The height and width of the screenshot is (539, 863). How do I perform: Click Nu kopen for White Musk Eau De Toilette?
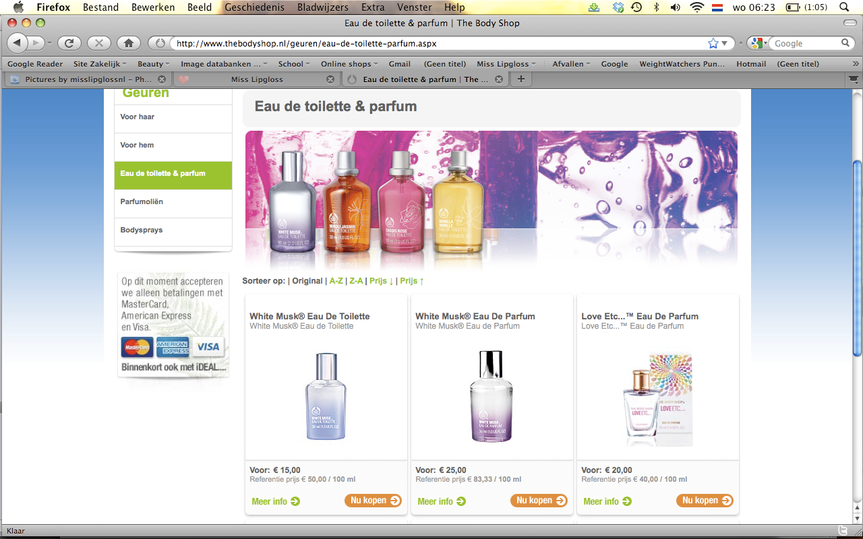(373, 501)
